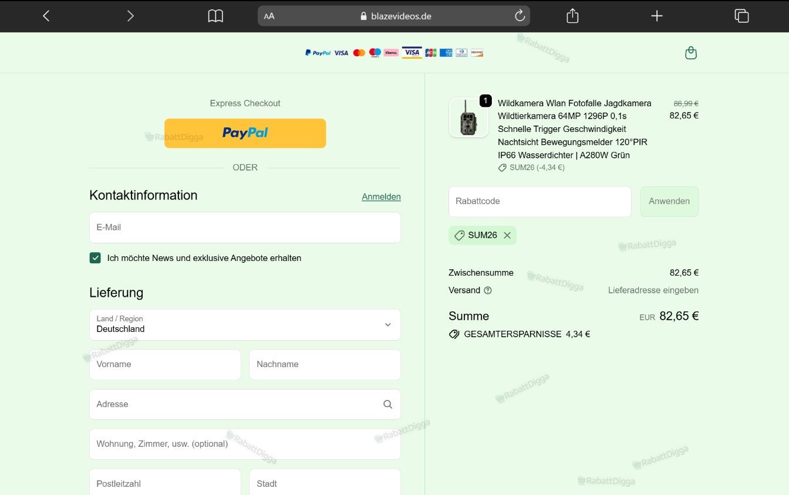Remove the SUM26 discount code tag
The height and width of the screenshot is (495, 789).
[x=507, y=235]
